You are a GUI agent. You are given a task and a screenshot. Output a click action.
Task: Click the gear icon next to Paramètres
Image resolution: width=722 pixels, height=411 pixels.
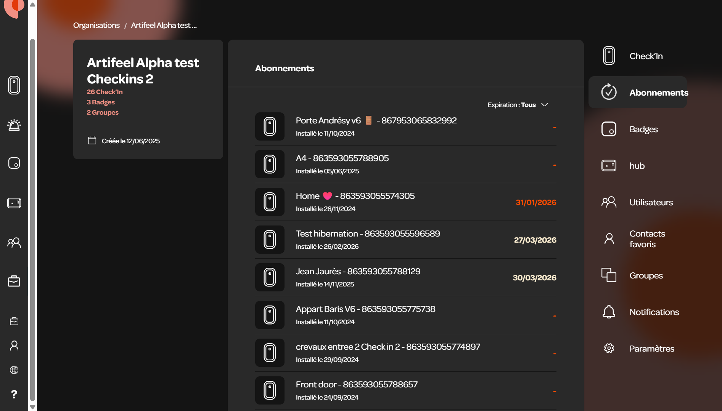[x=609, y=348]
